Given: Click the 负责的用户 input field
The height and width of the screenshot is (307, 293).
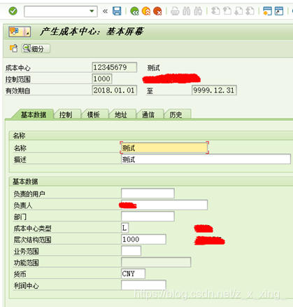Looking at the screenshot, I should tap(148, 193).
